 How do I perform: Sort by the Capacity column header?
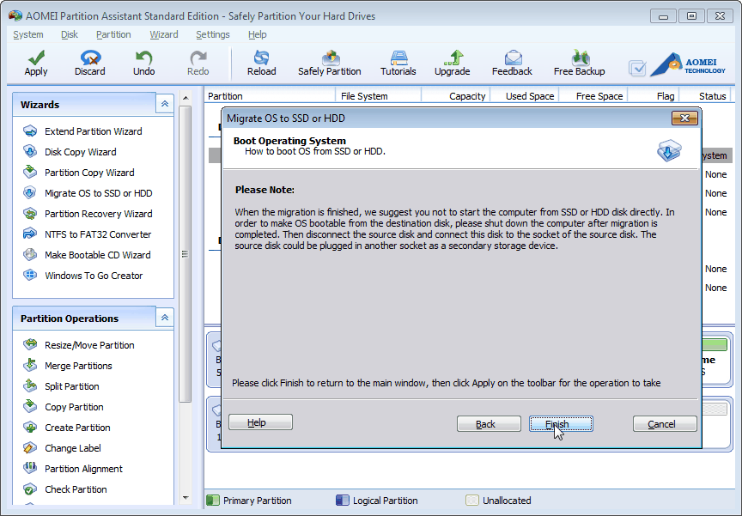tap(456, 96)
